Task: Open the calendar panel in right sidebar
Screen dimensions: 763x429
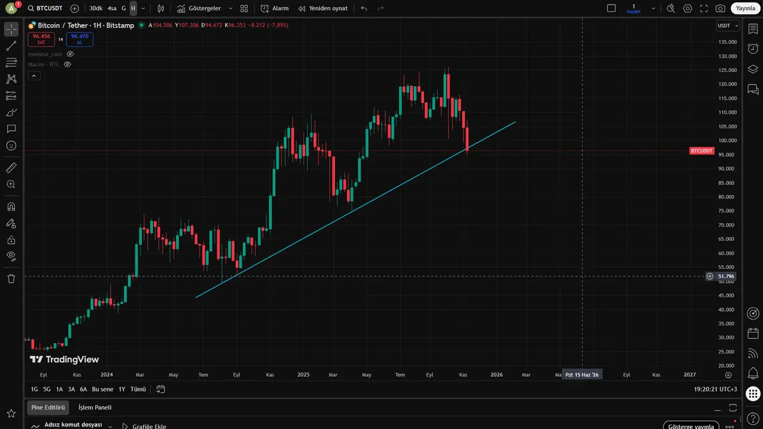Action: click(x=753, y=333)
